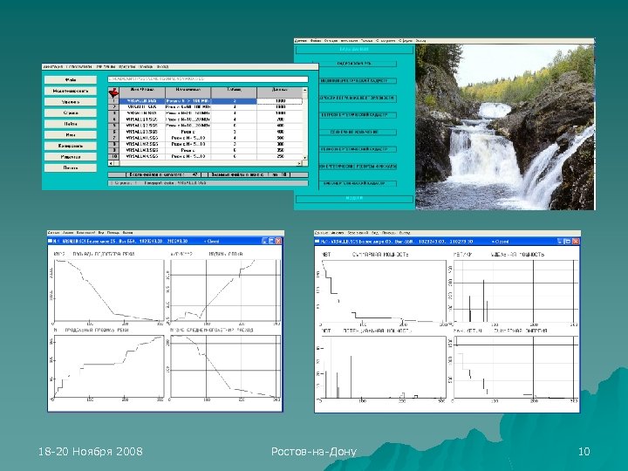Screen dimensions: 628x471
Task: Select row number 10 header in catalog table
Action: pyautogui.click(x=114, y=156)
